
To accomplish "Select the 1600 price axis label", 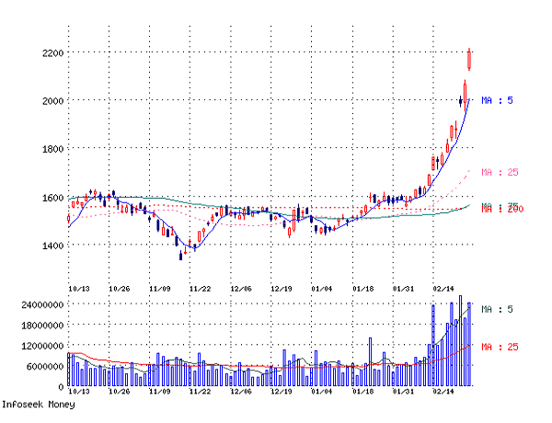I will click(x=52, y=198).
